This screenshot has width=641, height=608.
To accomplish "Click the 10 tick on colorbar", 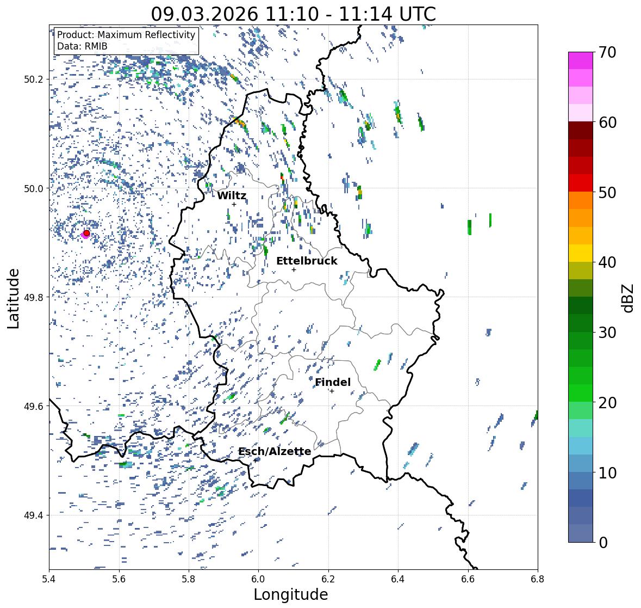I will pos(607,472).
